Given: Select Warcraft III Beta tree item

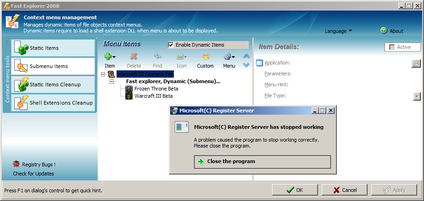Looking at the screenshot, I should click(154, 96).
